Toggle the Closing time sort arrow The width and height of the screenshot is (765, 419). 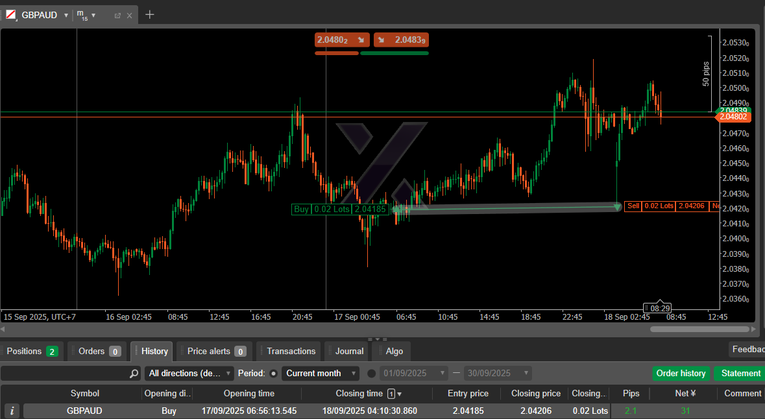point(400,394)
